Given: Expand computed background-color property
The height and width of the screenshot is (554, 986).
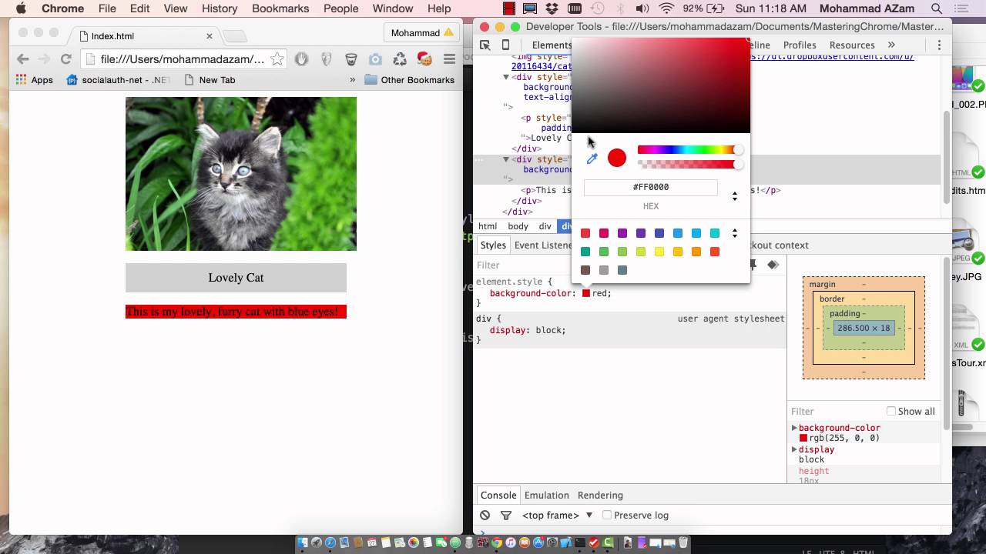Looking at the screenshot, I should (x=794, y=428).
